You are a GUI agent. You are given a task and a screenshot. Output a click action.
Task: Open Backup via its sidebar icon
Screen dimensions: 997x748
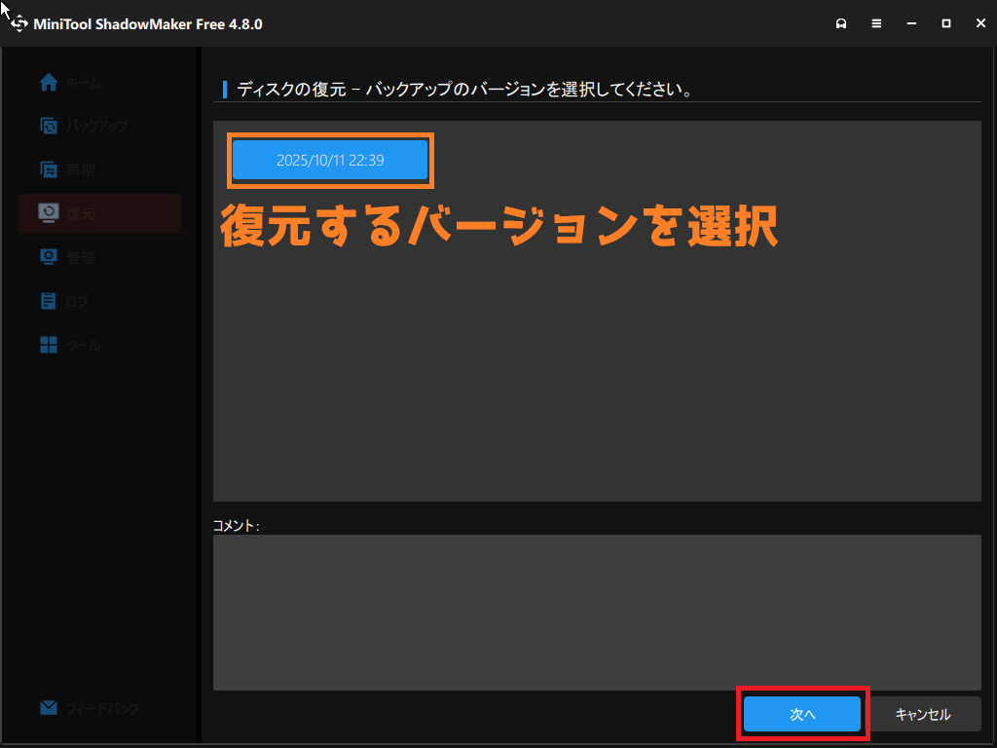49,126
